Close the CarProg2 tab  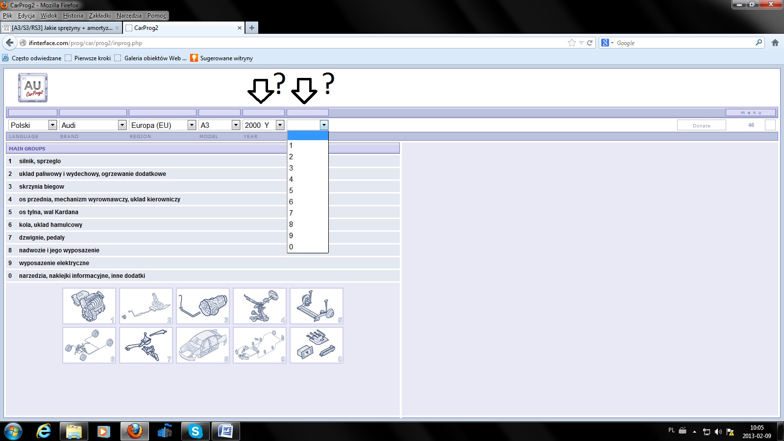(239, 28)
